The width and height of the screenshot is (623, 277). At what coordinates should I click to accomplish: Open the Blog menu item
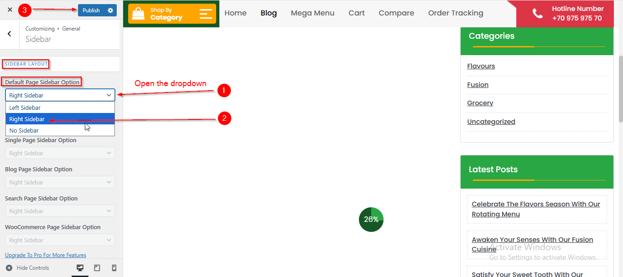(269, 13)
